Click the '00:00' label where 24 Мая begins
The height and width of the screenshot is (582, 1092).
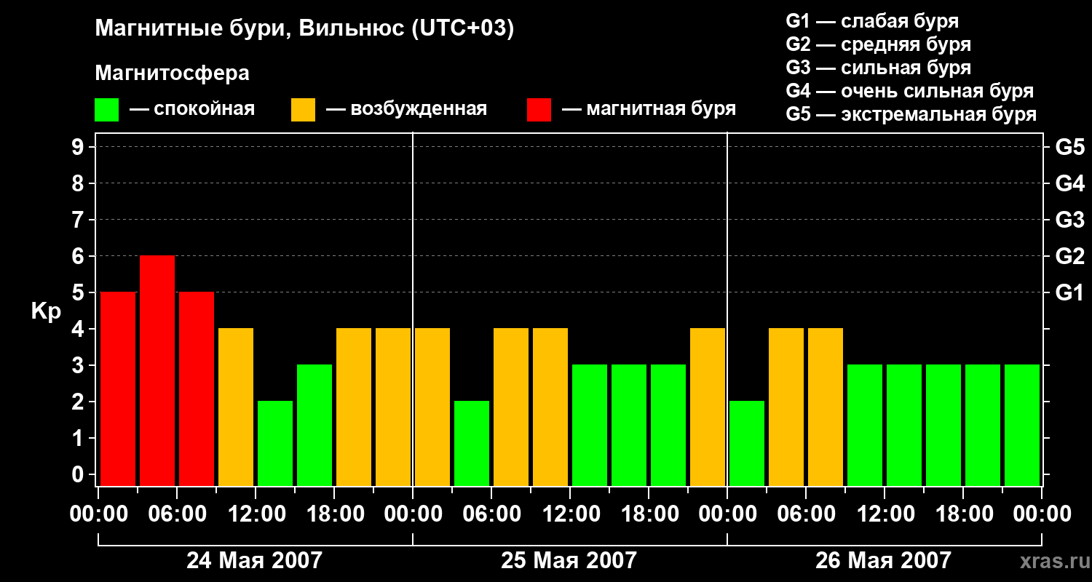click(x=98, y=514)
